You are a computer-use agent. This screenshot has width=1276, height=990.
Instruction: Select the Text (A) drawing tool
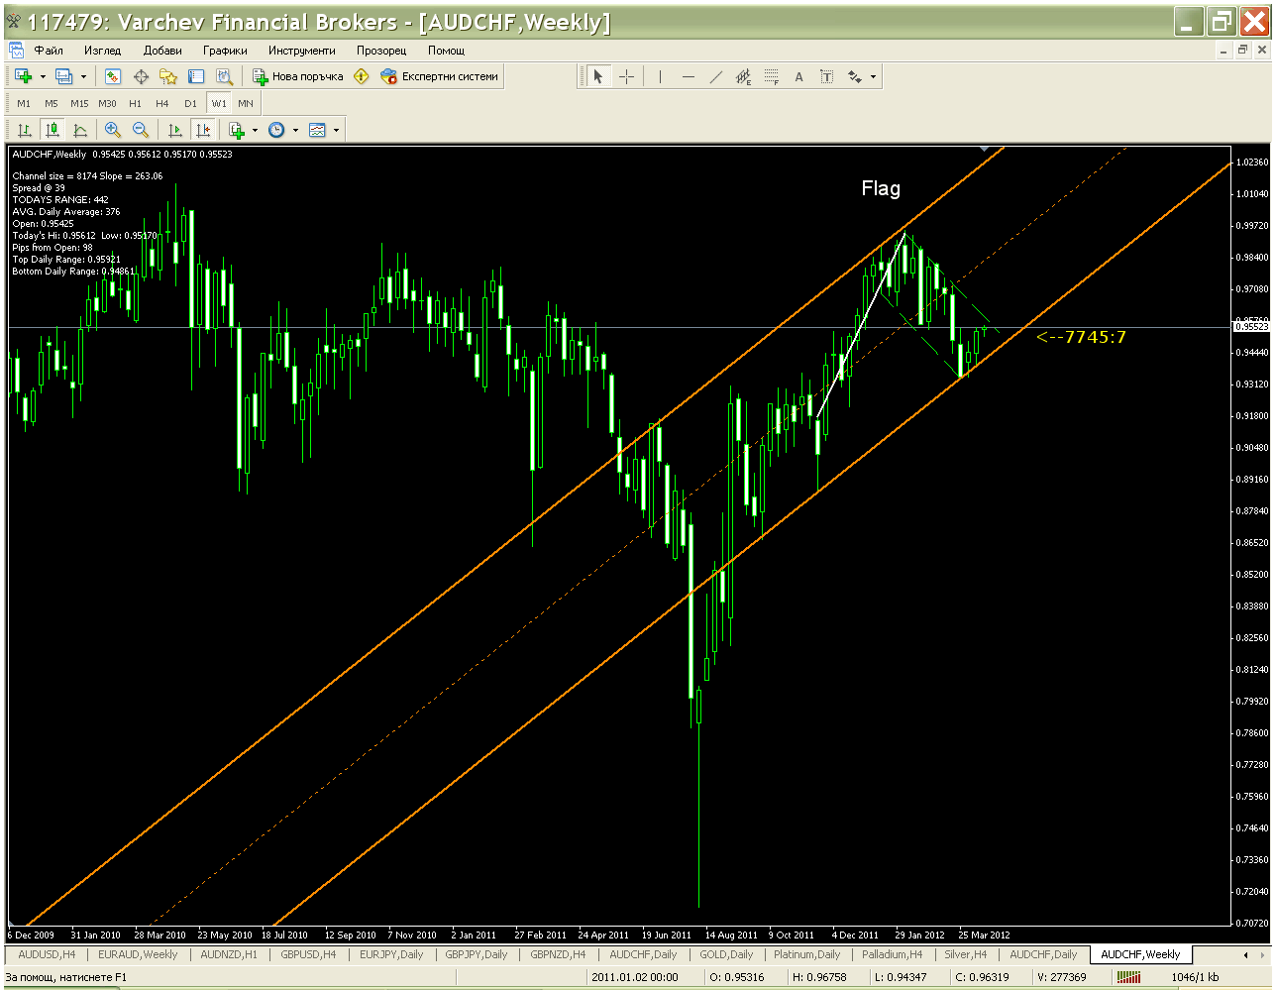click(x=799, y=76)
